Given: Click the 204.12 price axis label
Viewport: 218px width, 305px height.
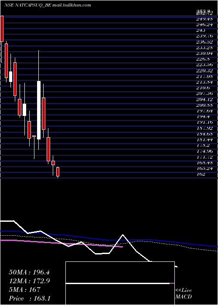Looking at the screenshot, I should 204,99.
